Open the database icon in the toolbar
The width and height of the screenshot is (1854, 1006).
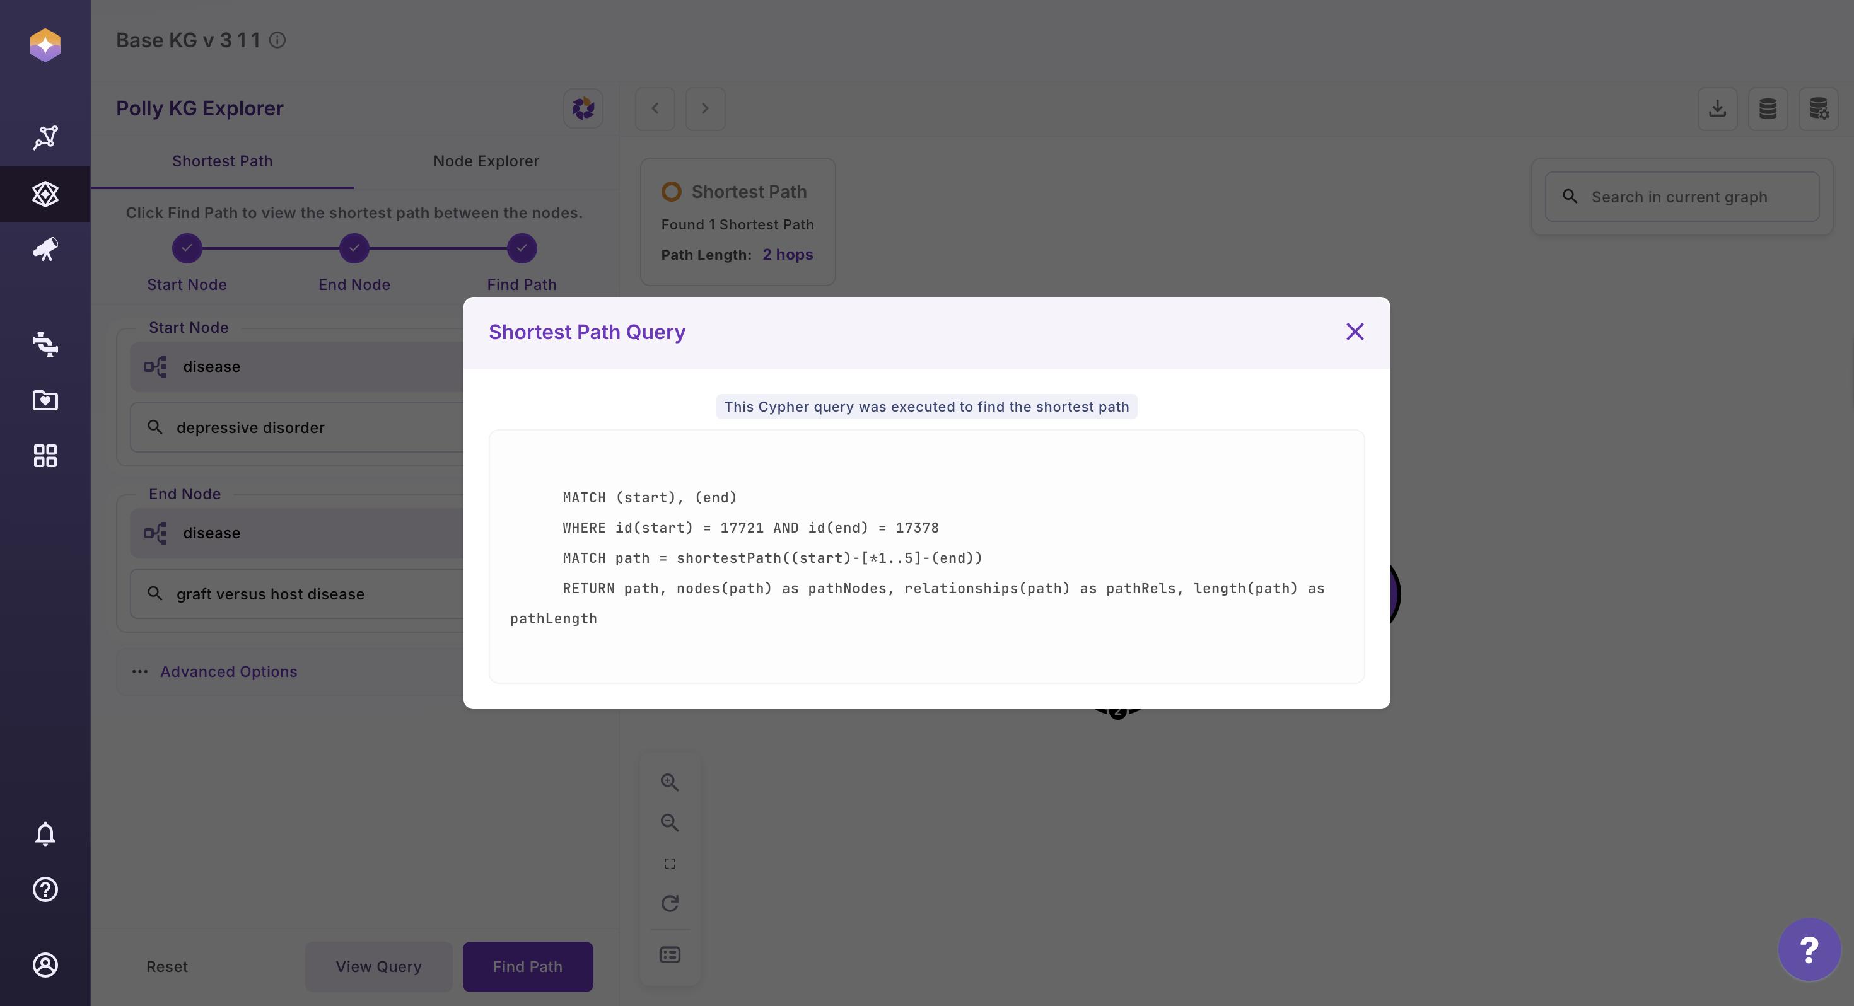(x=1768, y=108)
